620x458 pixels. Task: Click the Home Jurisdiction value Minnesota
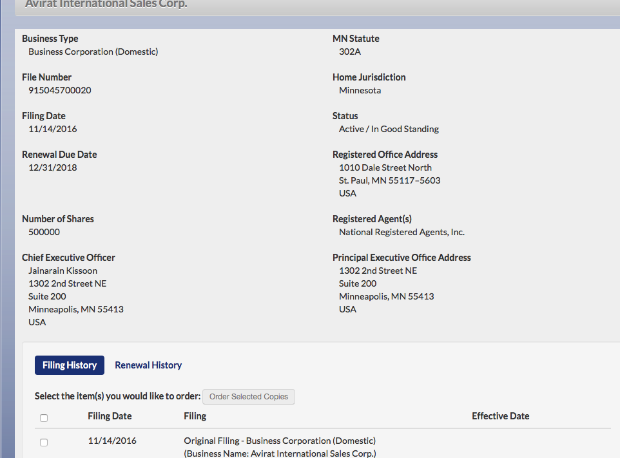360,90
